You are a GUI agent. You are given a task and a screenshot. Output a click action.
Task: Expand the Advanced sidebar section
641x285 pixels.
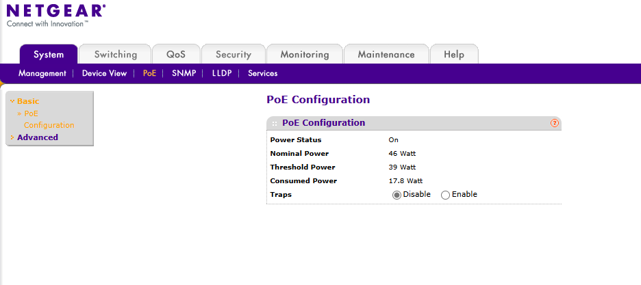[37, 137]
